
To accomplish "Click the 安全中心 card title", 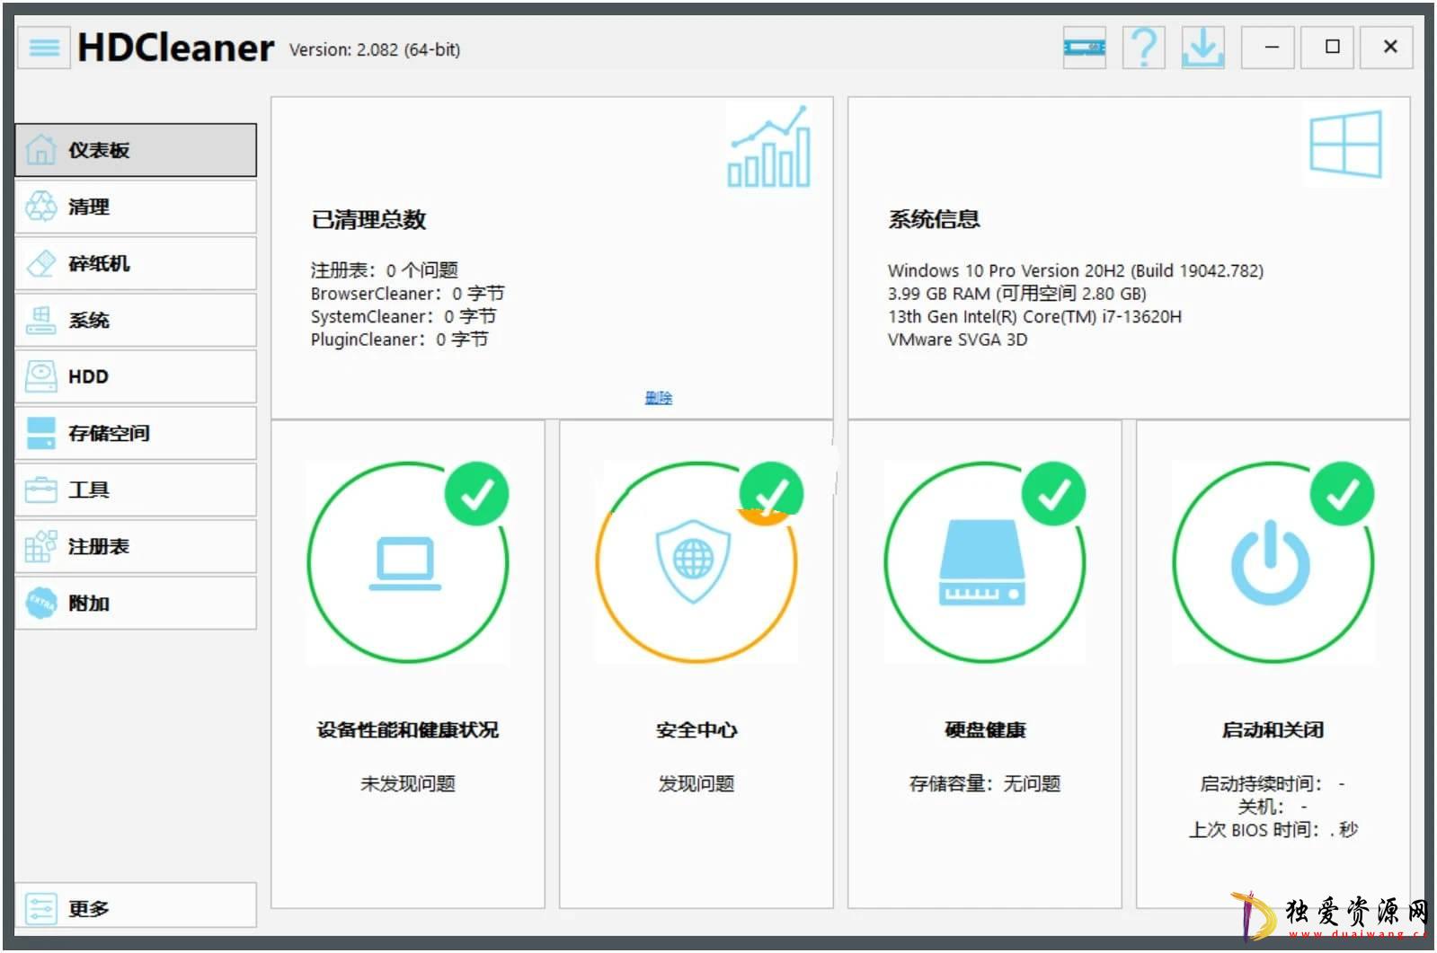I will 696,730.
